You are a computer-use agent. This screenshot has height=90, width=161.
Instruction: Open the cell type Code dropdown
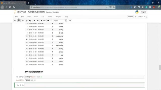click(60, 20)
